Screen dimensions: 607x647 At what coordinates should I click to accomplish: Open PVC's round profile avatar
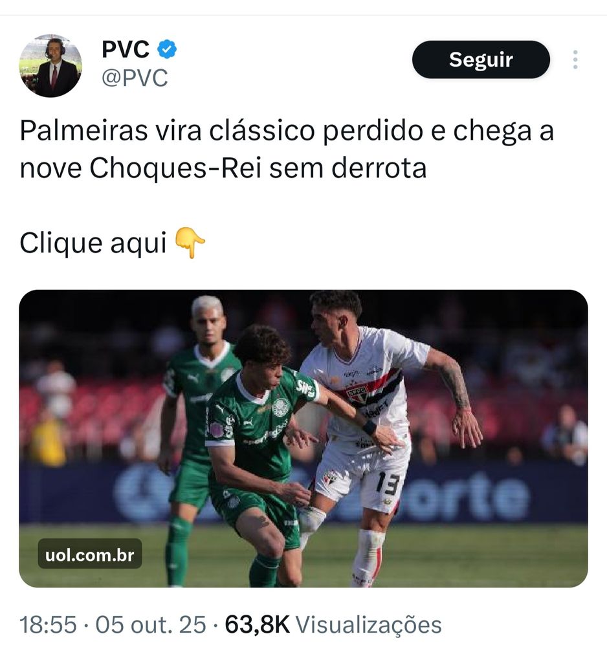point(50,65)
